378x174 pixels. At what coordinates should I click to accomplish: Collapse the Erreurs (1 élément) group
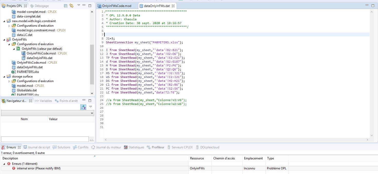[4, 164]
